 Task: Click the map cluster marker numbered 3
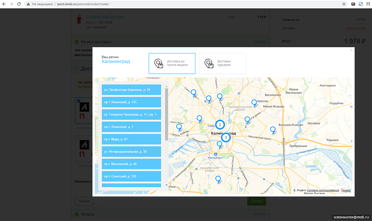tap(225, 137)
